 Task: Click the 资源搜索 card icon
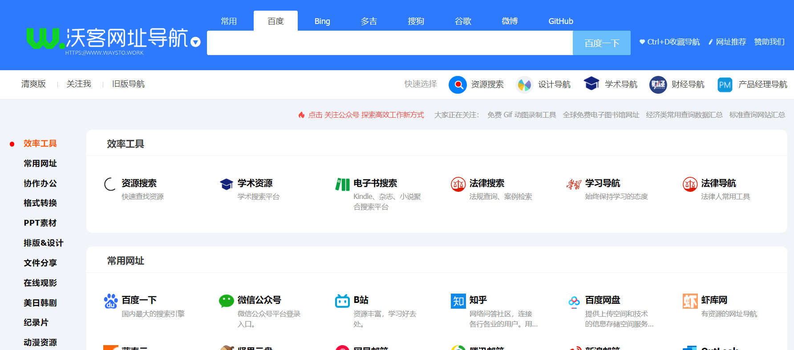click(x=110, y=184)
